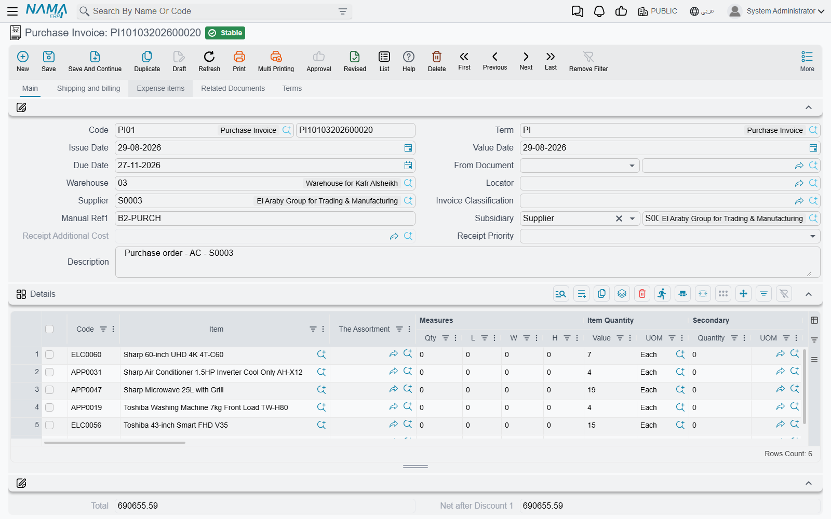Screen dimensions: 831x519
Task: Click horizontal scrollbar of details grid
Action: coord(115,443)
